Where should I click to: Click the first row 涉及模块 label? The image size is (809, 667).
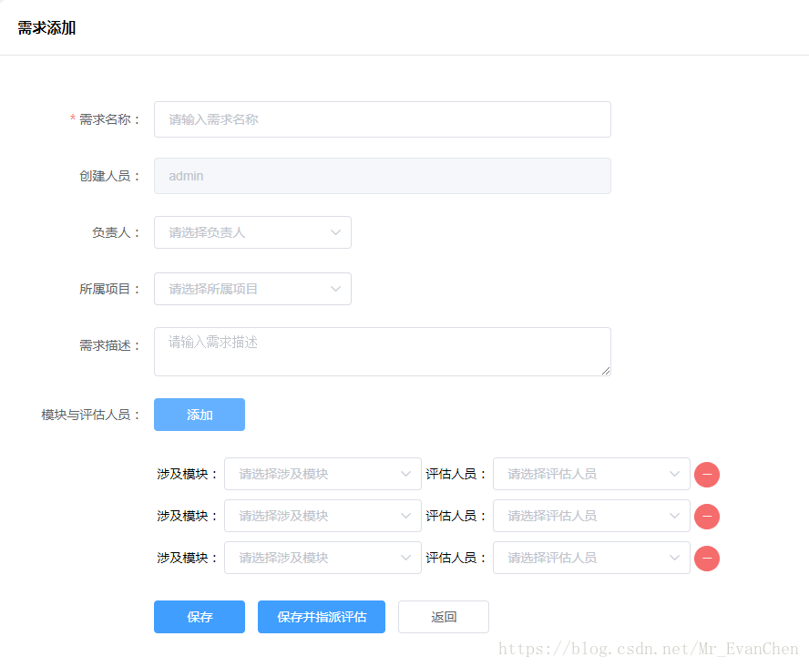click(x=188, y=474)
